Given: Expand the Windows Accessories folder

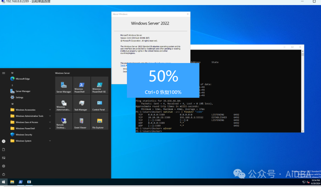Looking at the screenshot, I should pos(31,110).
